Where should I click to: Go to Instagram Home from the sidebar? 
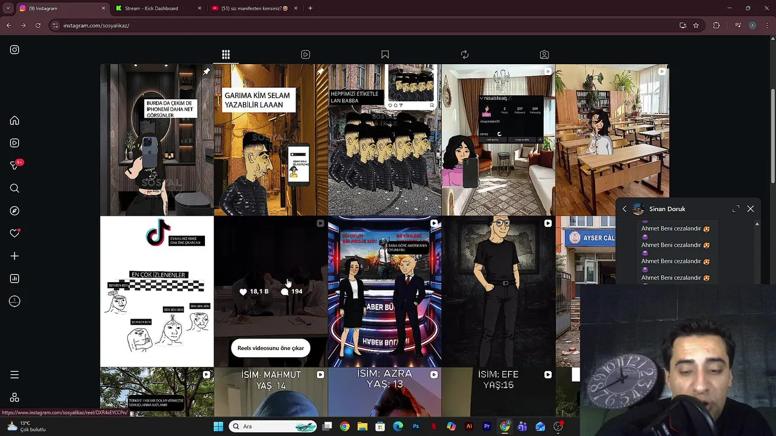point(15,121)
